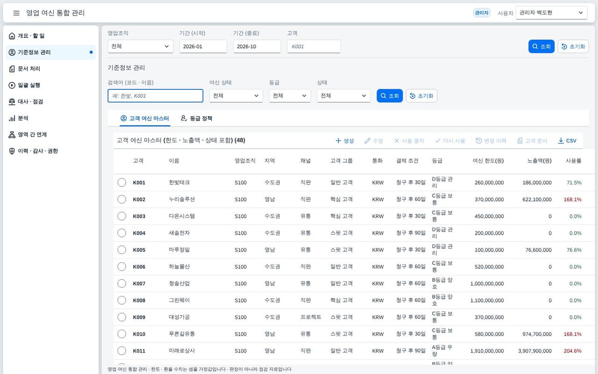598x374 pixels.
Task: Select radio button for row K010
Action: click(122, 334)
